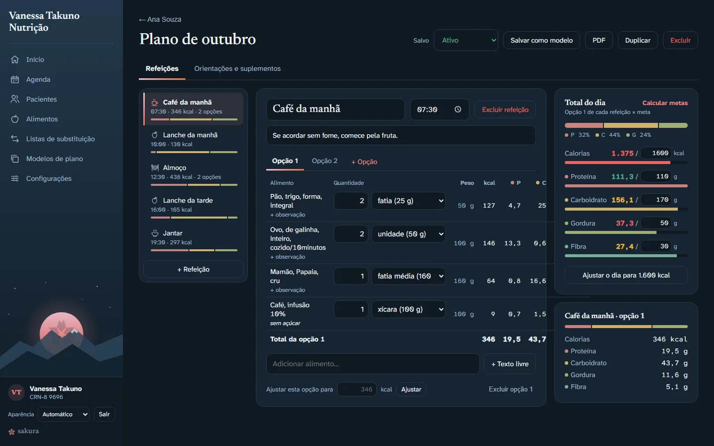714x446 pixels.
Task: Go back to Ana Souza
Action: [160, 19]
